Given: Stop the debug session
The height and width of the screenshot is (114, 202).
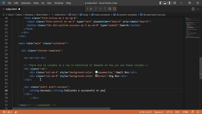Looking at the screenshot, I should [114, 9].
